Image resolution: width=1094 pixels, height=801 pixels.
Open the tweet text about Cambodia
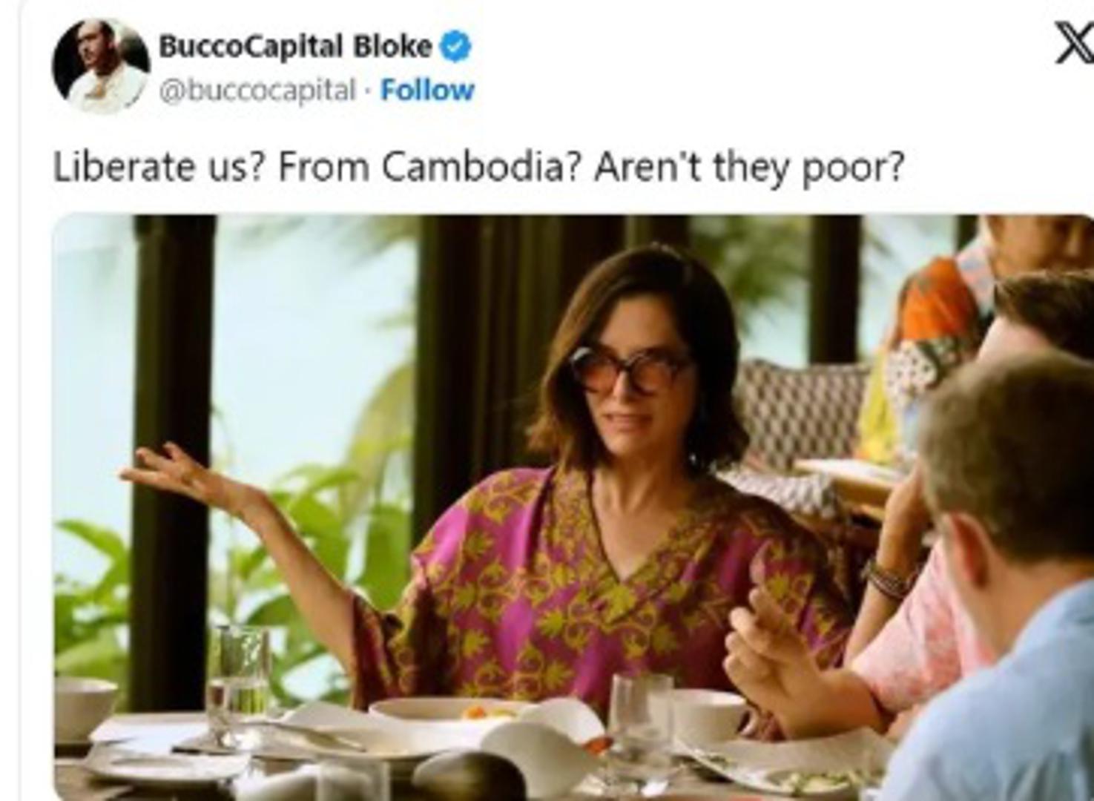click(x=479, y=168)
